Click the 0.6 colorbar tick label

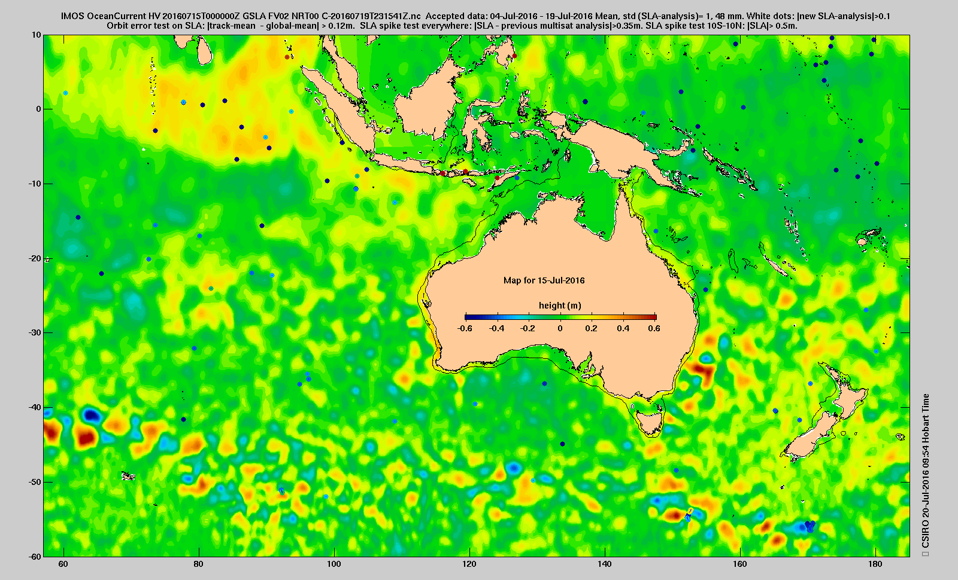654,328
